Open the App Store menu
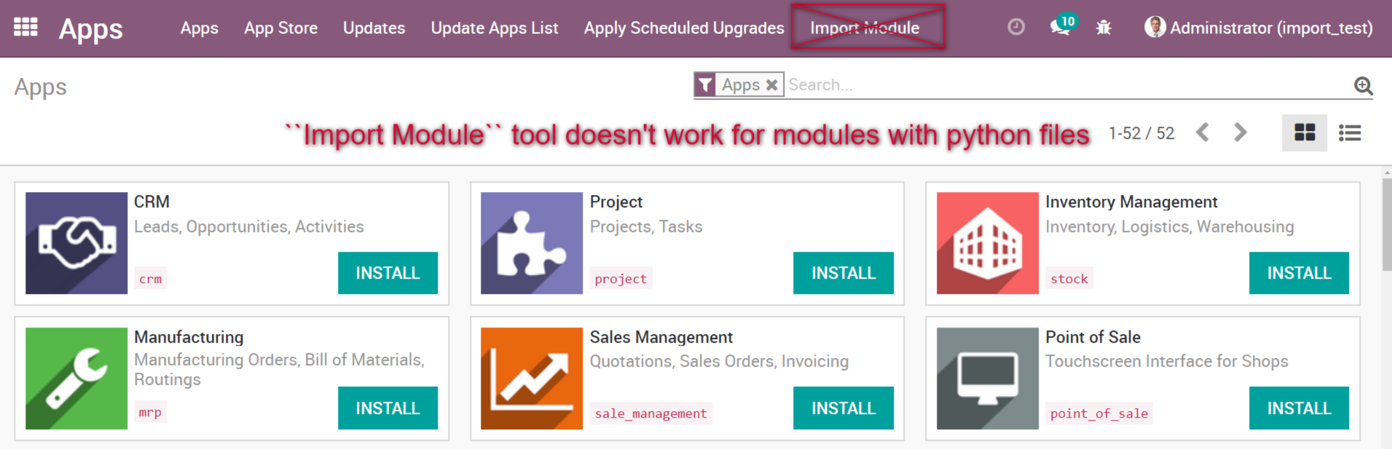Image resolution: width=1392 pixels, height=449 pixels. click(280, 28)
